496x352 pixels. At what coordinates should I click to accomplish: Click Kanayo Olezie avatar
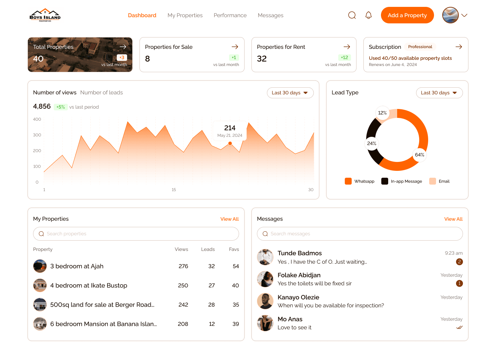point(265,301)
